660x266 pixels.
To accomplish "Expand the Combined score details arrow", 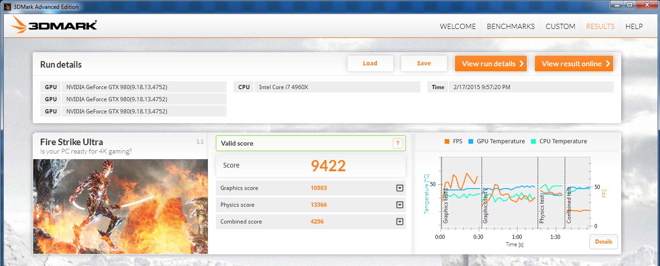I will (399, 222).
